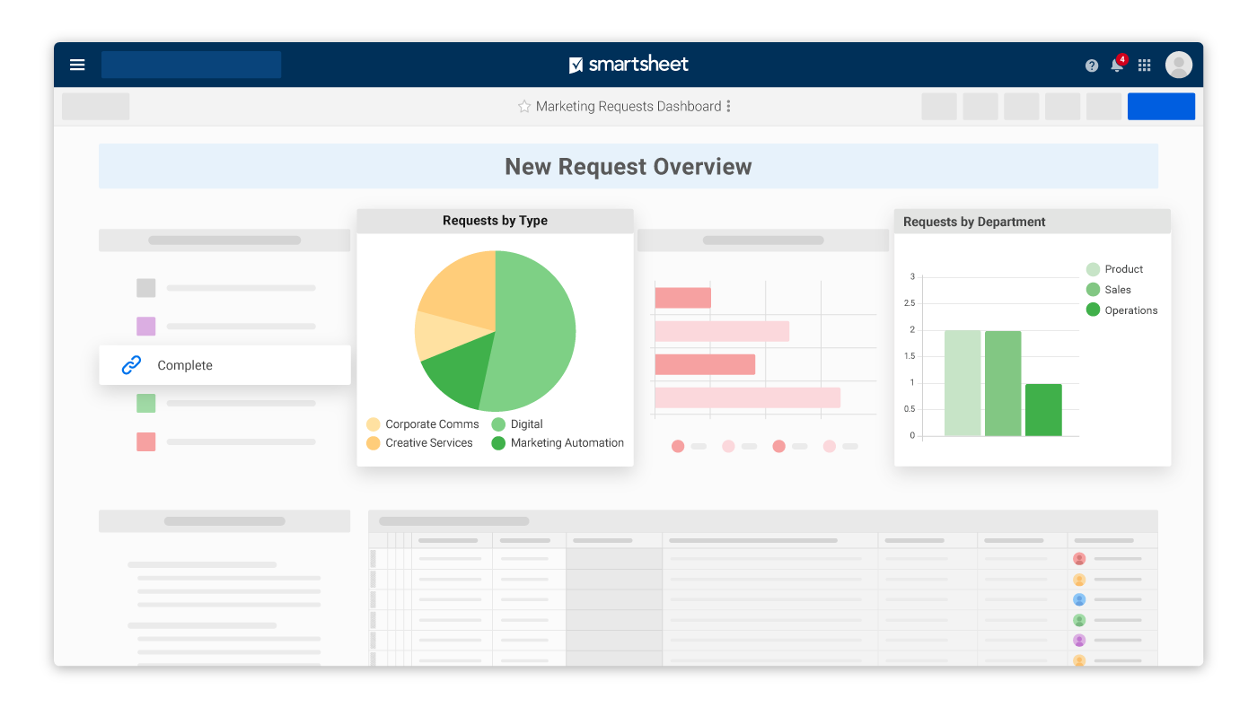Click the Requests by Type widget title
This screenshot has width=1257, height=707.
(495, 221)
